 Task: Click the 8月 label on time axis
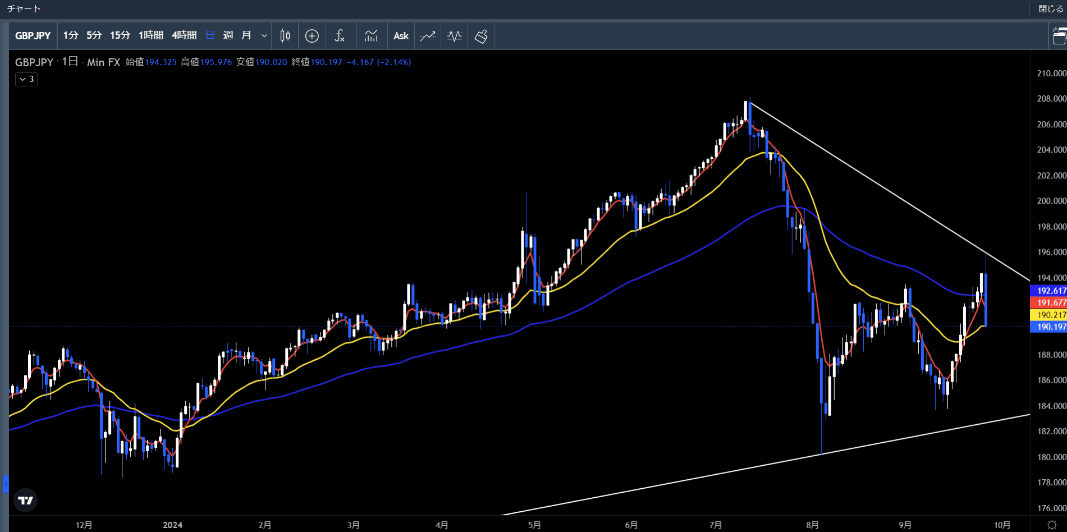[x=812, y=525]
